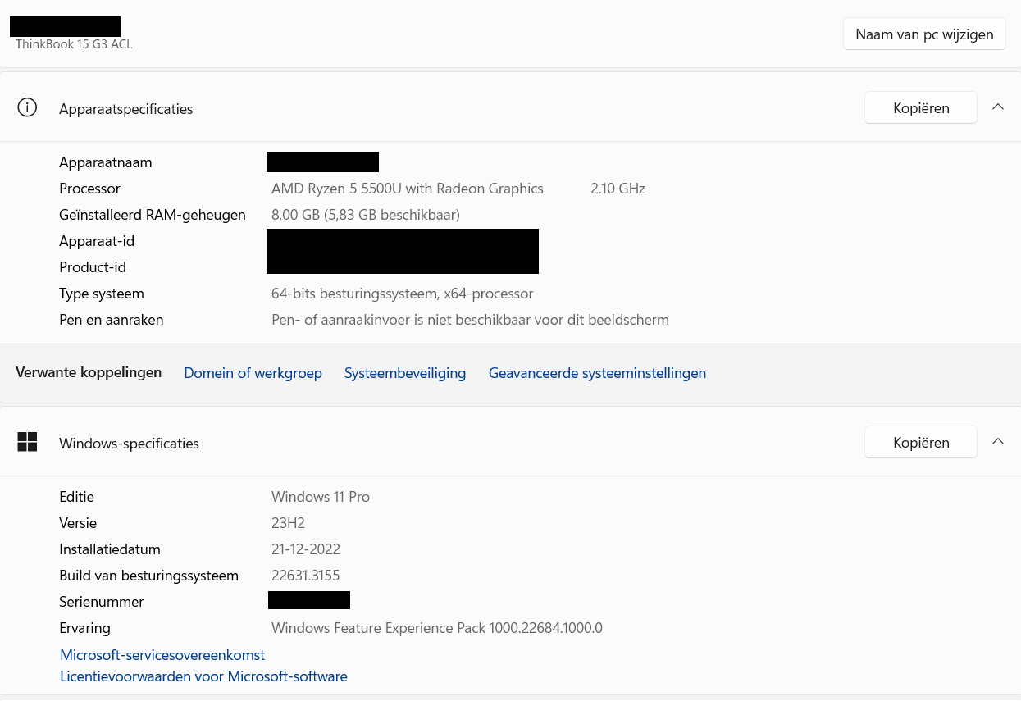This screenshot has width=1021, height=701.
Task: Open Geavanceerde systeeminstellingen
Action: 597,373
